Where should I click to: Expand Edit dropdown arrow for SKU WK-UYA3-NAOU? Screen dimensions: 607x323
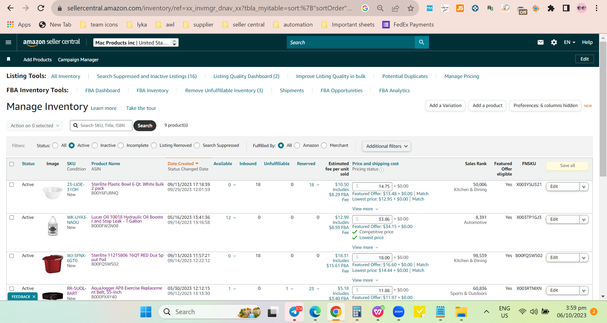coord(584,219)
